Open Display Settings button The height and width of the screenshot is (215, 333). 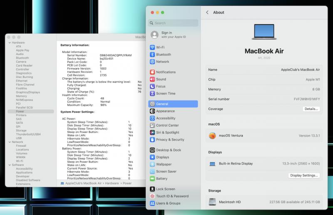[x=304, y=175]
